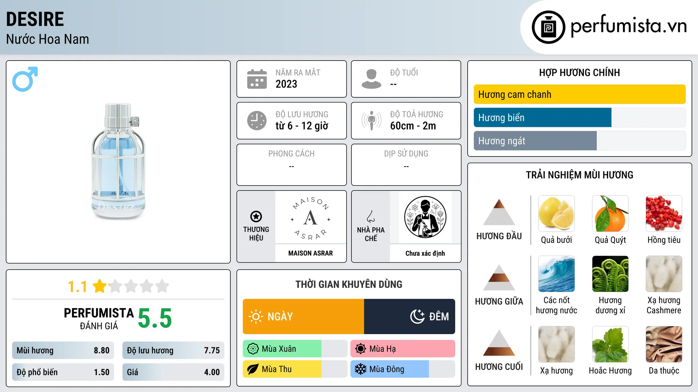Click the sun icon in the Ngày bar
The height and width of the screenshot is (392, 698).
[256, 316]
